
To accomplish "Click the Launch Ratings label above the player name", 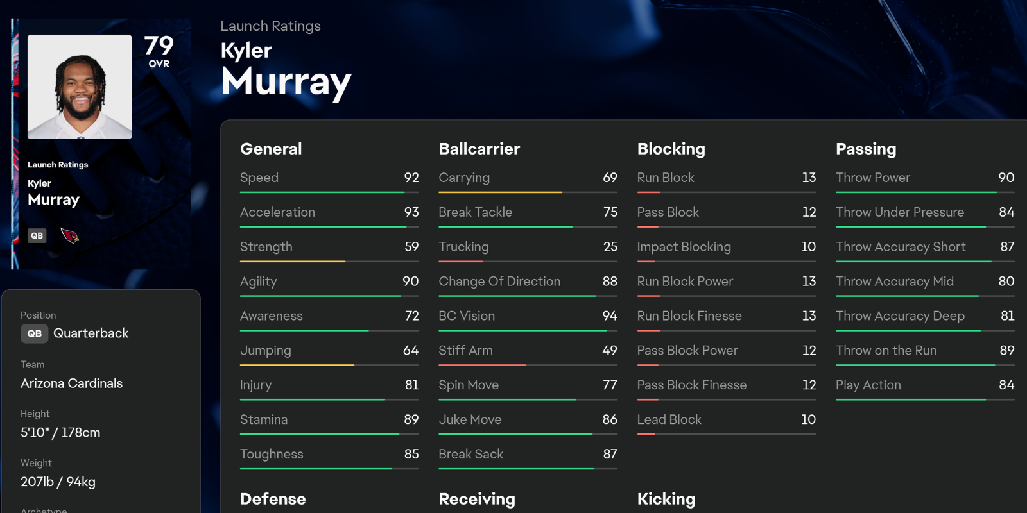I will point(270,26).
